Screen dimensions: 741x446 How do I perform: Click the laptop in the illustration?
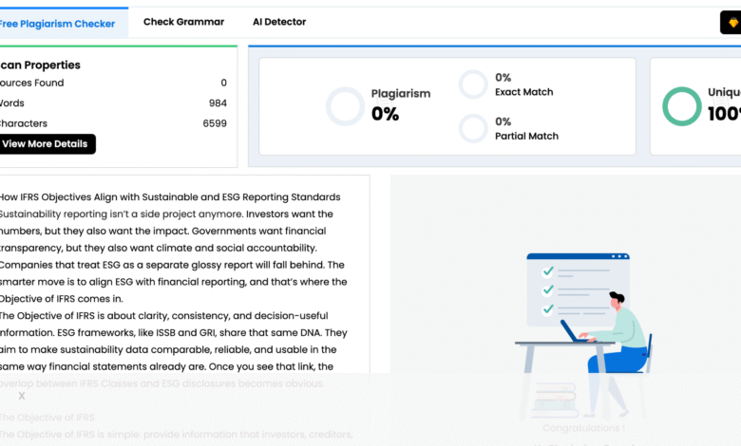coord(573,331)
